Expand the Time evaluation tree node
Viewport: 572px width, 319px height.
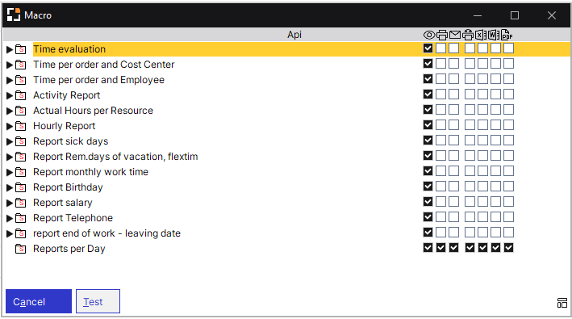10,49
